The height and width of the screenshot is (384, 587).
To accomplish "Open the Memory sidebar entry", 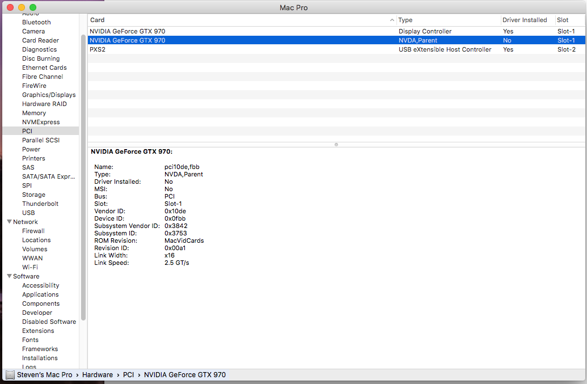I will click(x=33, y=113).
